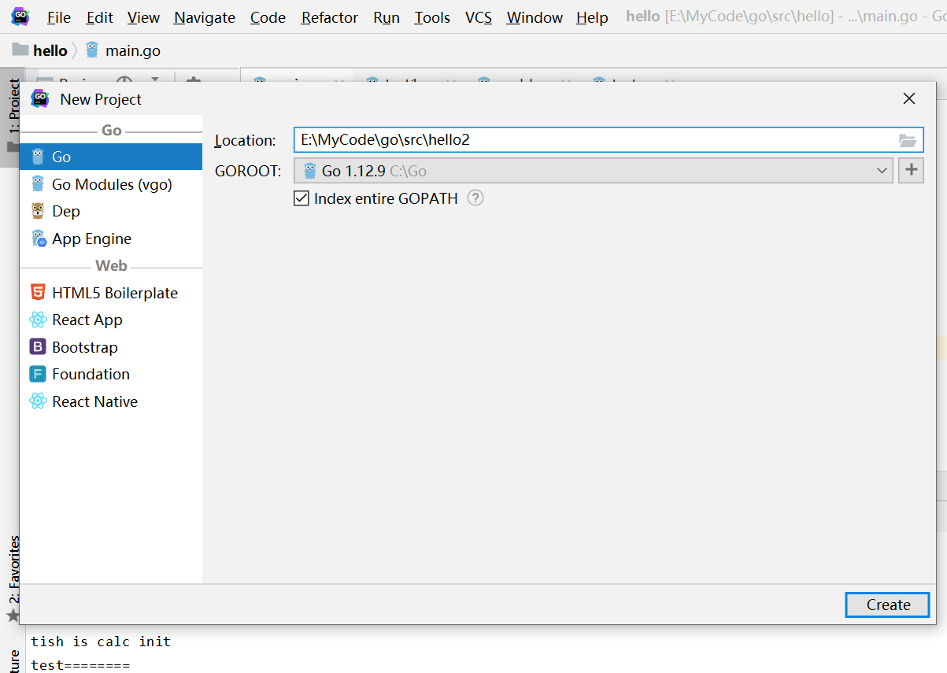The width and height of the screenshot is (947, 673).
Task: Select HTML5 Boilerplate template
Action: (111, 293)
